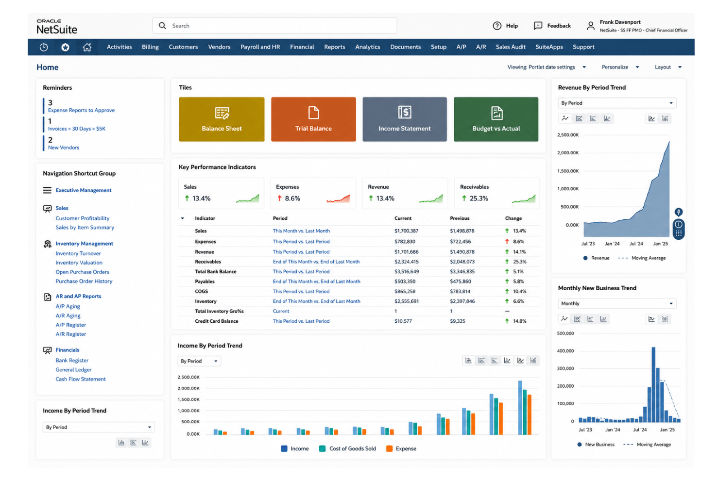Select column chart icon in Revenue Trend
The height and width of the screenshot is (479, 719).
607,118
